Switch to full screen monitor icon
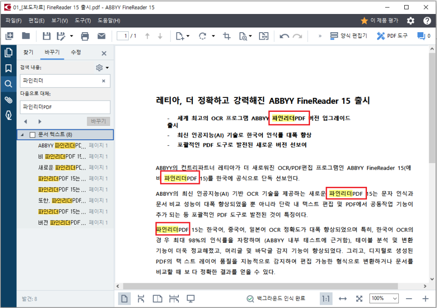The height and width of the screenshot is (308, 437). (x=190, y=299)
